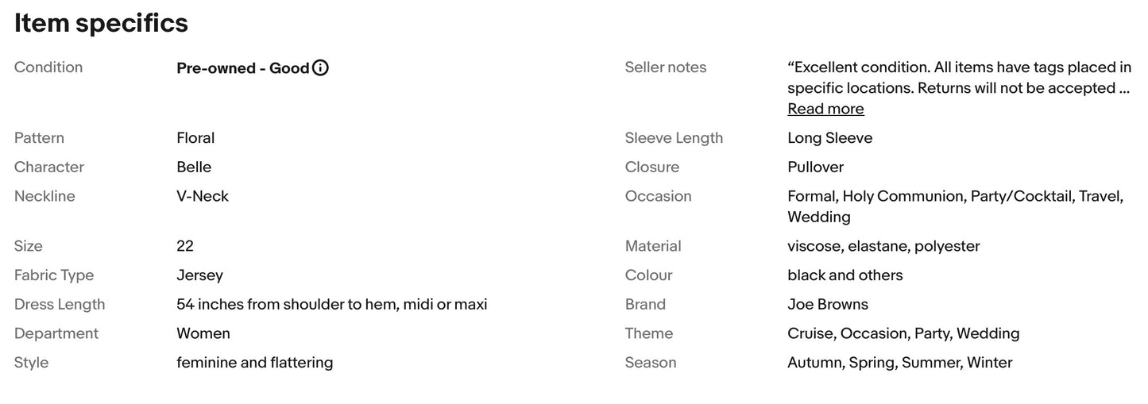Select the Pullover closure value

click(815, 167)
